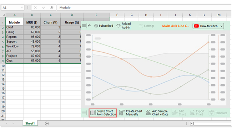
Task: Click the 45,000 MRR value
Action: click(x=32, y=42)
